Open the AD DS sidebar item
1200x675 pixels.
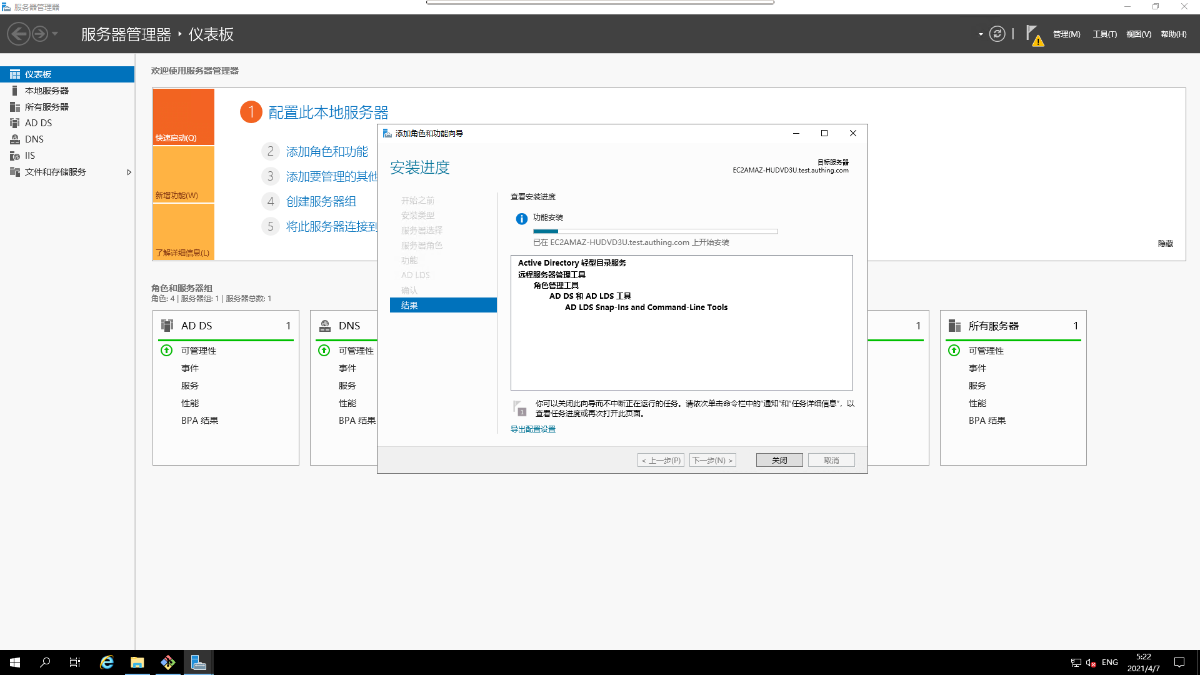pos(38,123)
